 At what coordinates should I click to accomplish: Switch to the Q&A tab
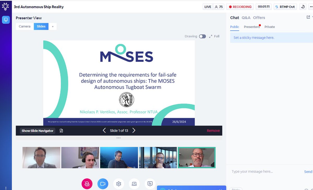click(245, 17)
